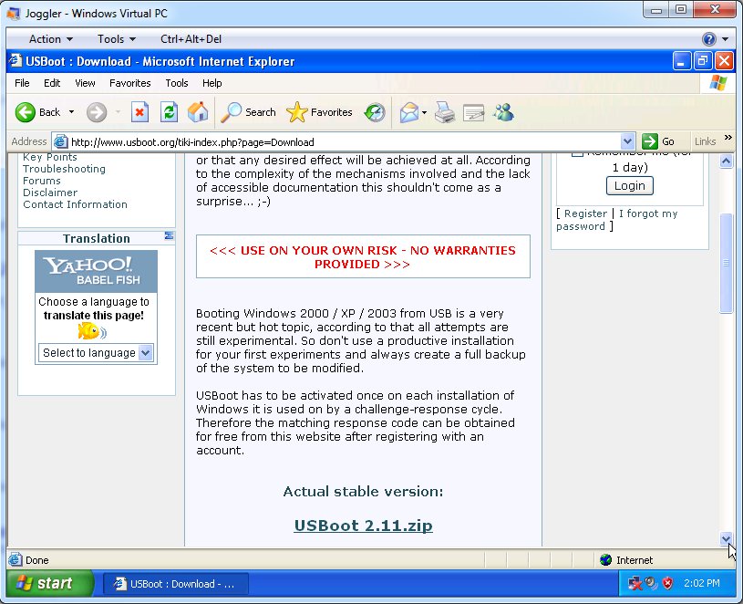Open the IE Tools menu
This screenshot has width=743, height=604.
tap(177, 83)
